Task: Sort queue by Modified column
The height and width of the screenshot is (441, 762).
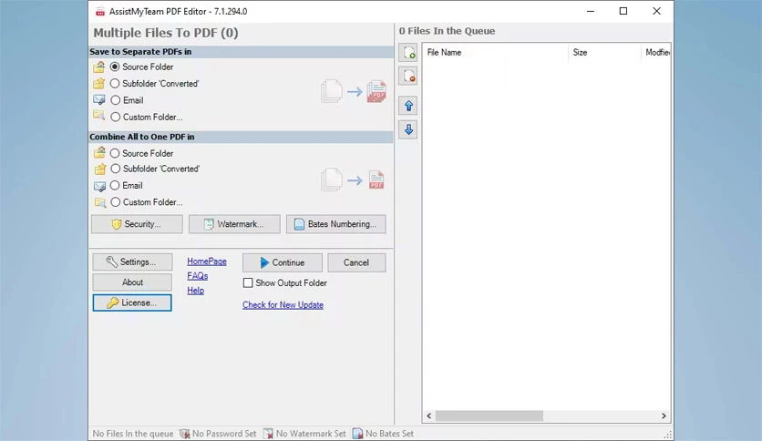Action: 656,53
